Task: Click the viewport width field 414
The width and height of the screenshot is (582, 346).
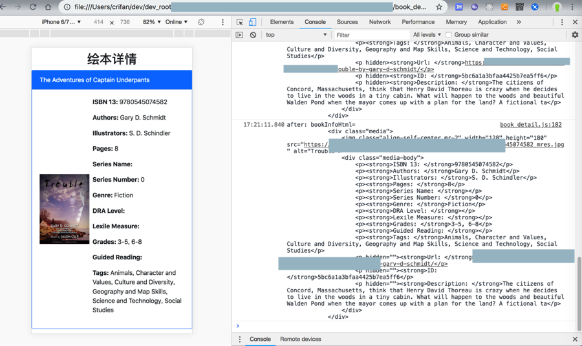Action: tap(98, 22)
